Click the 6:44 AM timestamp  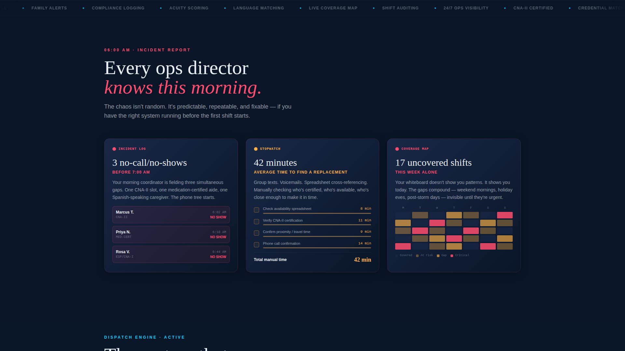[x=219, y=252]
